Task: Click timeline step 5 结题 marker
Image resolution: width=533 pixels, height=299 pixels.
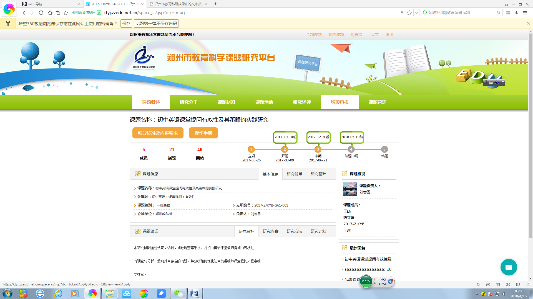Action: tap(384, 149)
